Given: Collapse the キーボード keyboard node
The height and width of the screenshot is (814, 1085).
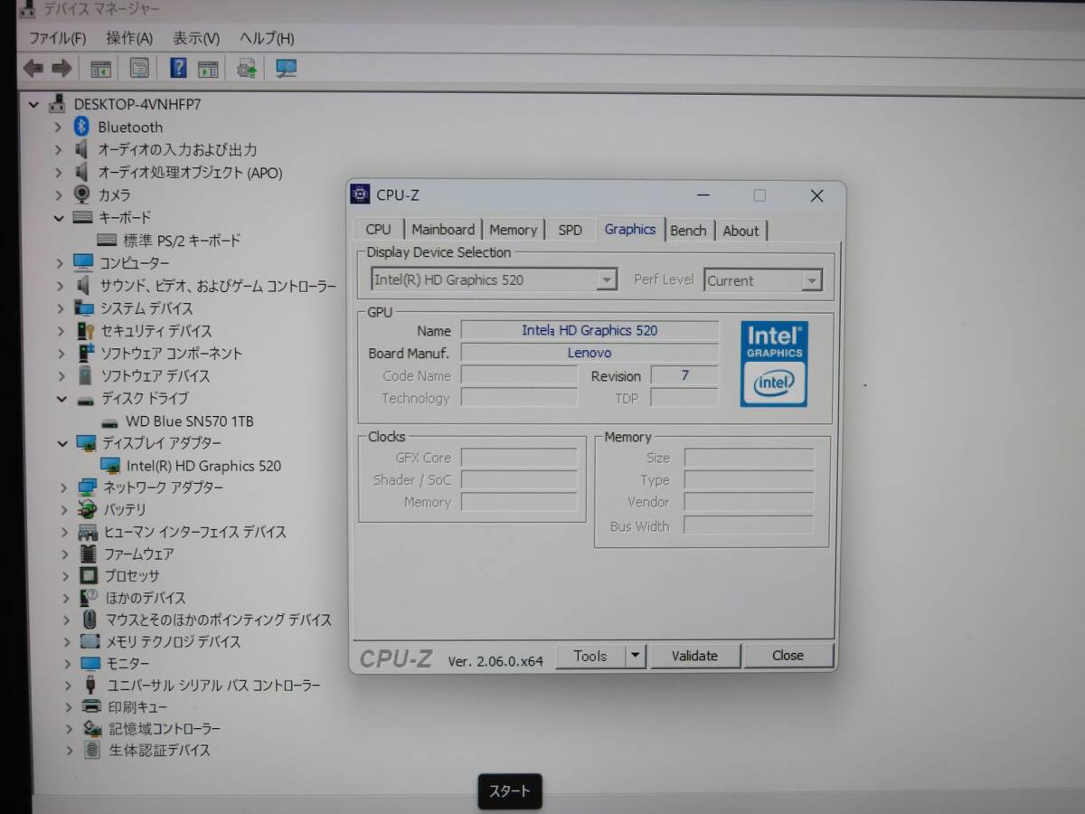Looking at the screenshot, I should pyautogui.click(x=59, y=218).
